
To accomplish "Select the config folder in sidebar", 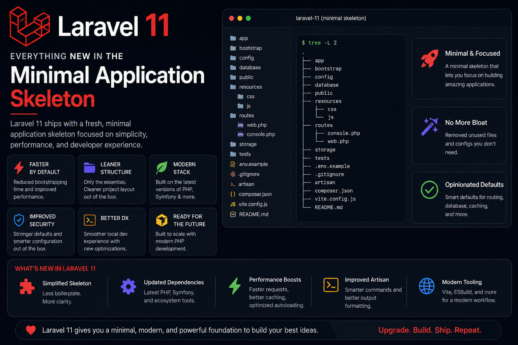I will (242, 58).
